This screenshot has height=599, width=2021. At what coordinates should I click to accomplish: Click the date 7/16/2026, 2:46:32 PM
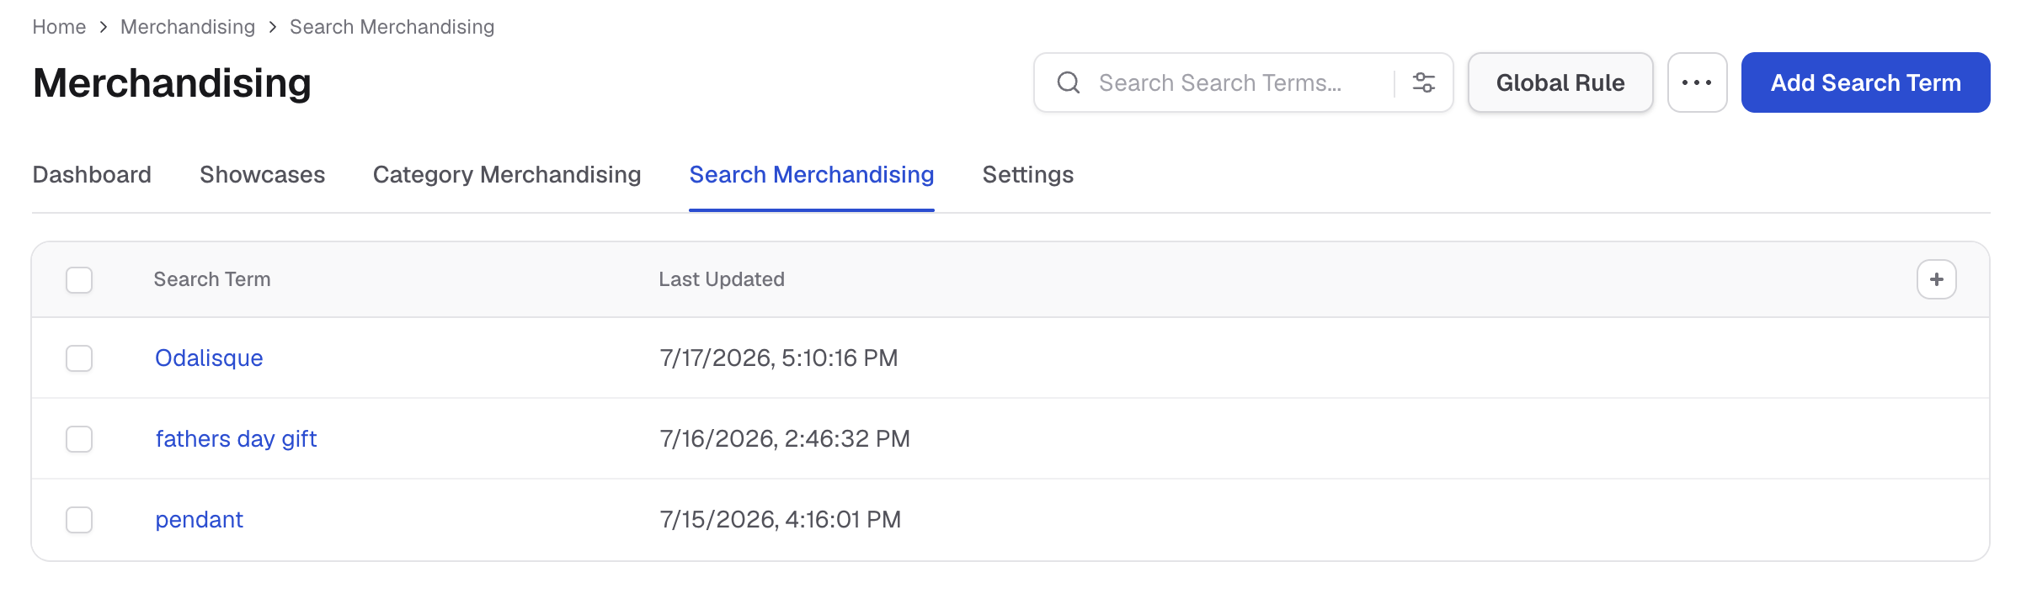[785, 439]
